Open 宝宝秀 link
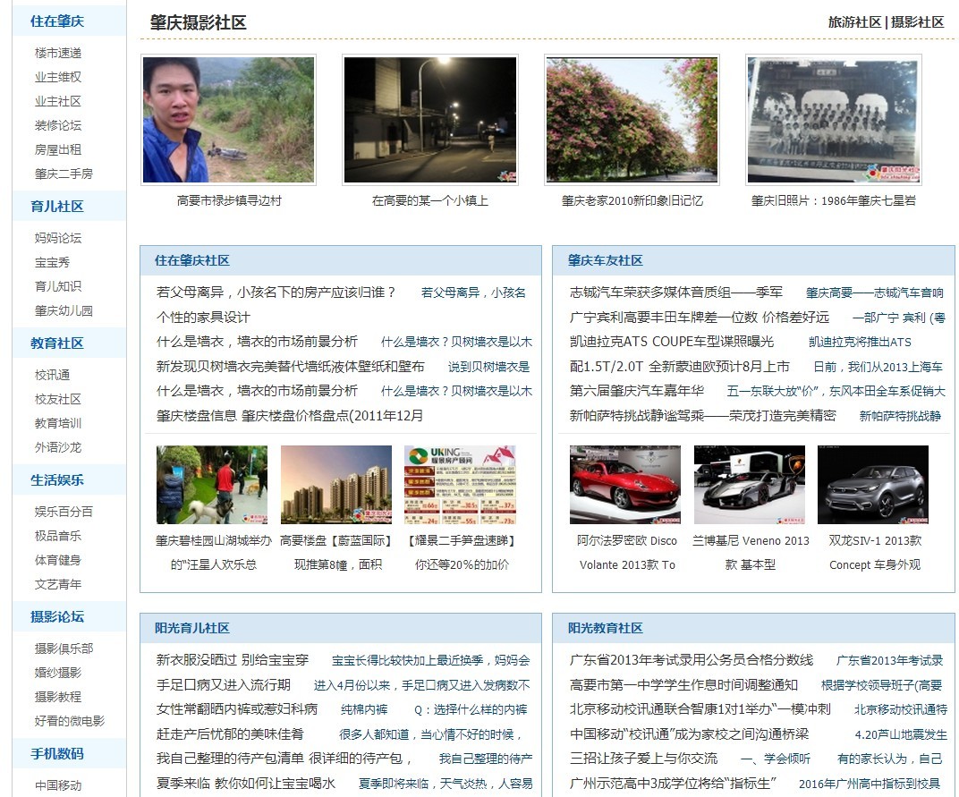 pyautogui.click(x=52, y=262)
